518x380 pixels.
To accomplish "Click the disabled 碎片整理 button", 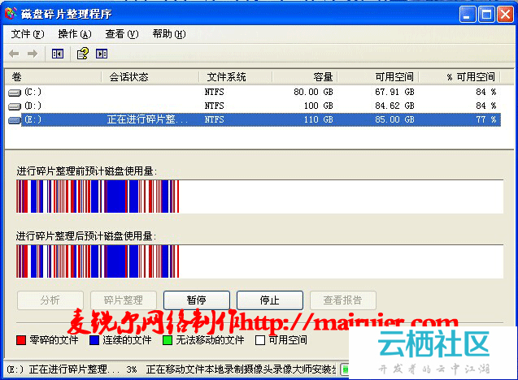I will tap(124, 300).
